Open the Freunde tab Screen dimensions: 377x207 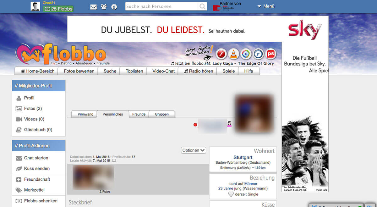[139, 114]
